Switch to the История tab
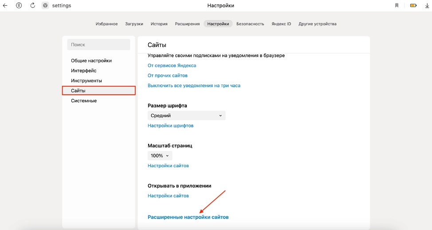Image resolution: width=432 pixels, height=230 pixels. pyautogui.click(x=159, y=24)
